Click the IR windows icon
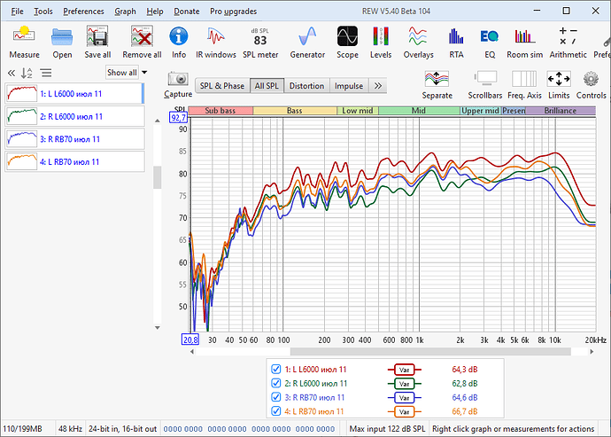The width and height of the screenshot is (611, 437). click(216, 43)
